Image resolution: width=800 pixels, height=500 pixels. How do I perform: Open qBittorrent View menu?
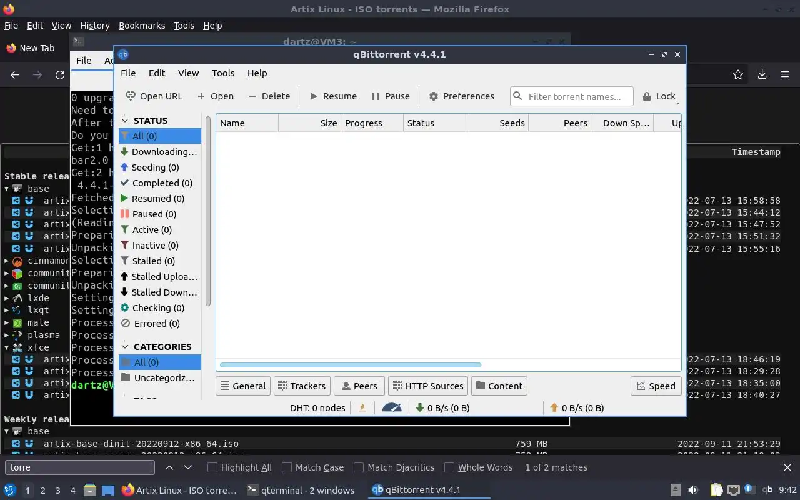point(188,73)
